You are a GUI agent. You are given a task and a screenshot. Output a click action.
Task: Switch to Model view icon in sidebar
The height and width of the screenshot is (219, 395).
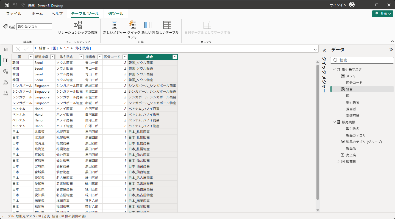[5, 71]
